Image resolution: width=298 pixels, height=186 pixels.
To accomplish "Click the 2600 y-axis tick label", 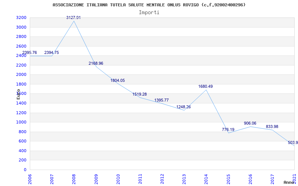I will (21, 46).
